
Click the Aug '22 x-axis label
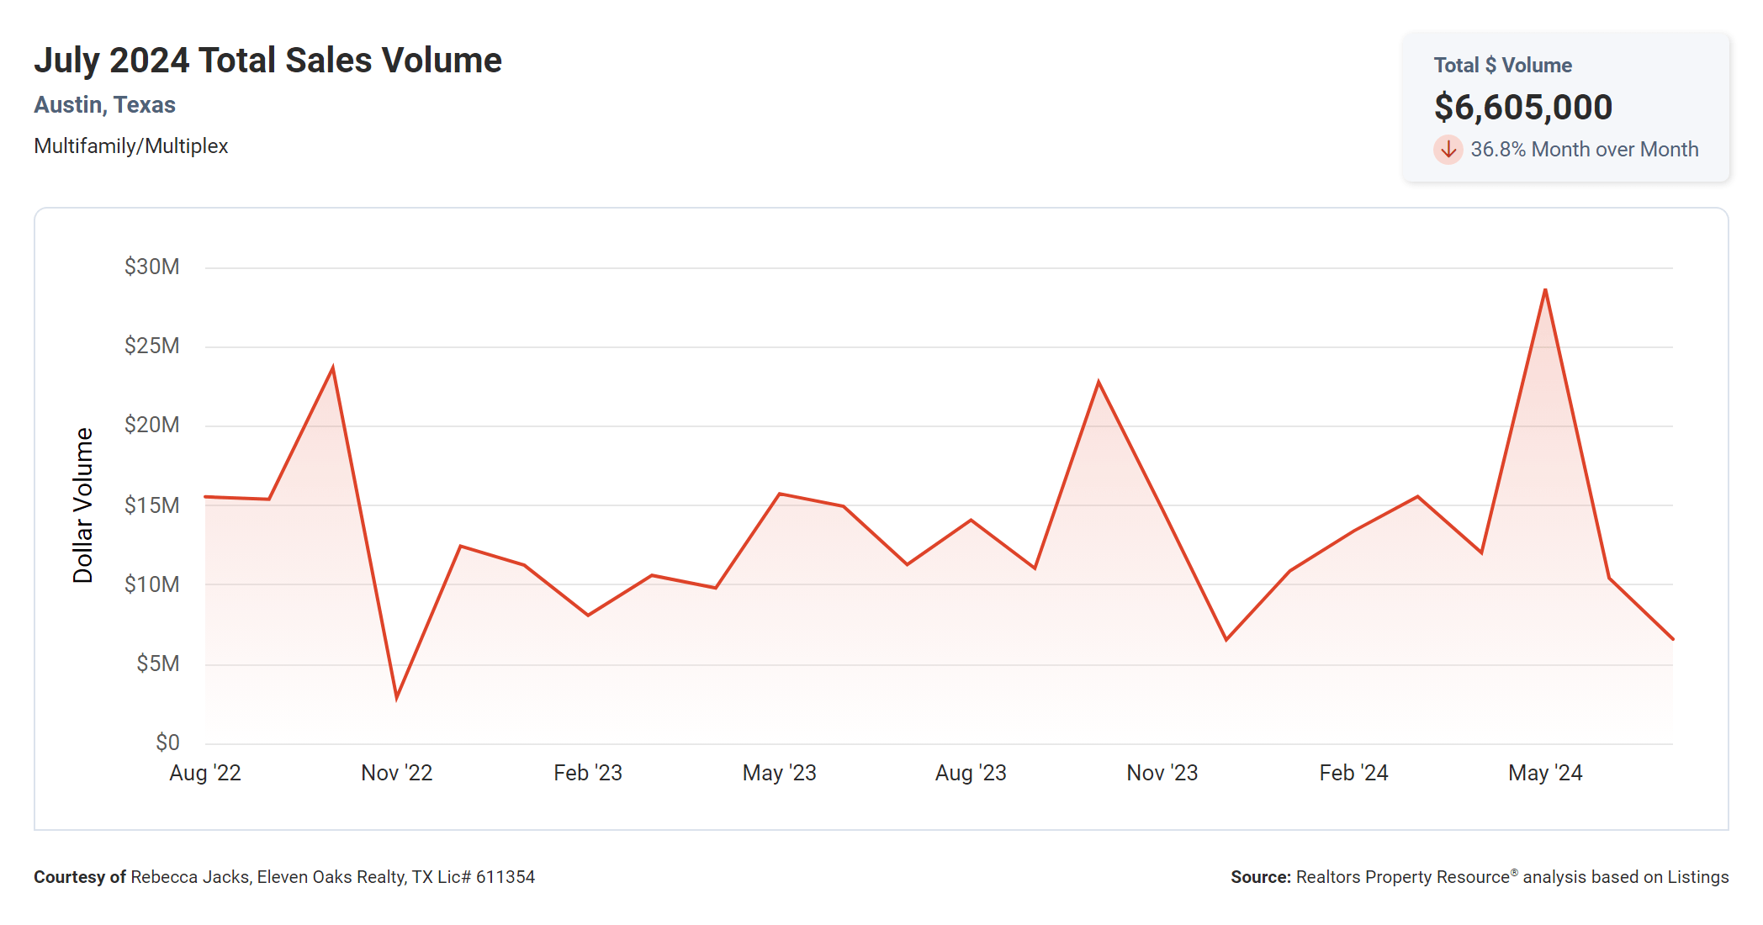[x=205, y=773]
